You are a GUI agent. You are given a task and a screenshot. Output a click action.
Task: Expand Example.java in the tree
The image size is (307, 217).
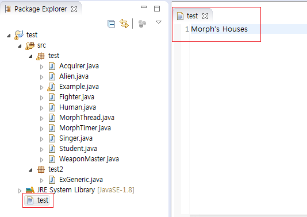click(x=41, y=88)
